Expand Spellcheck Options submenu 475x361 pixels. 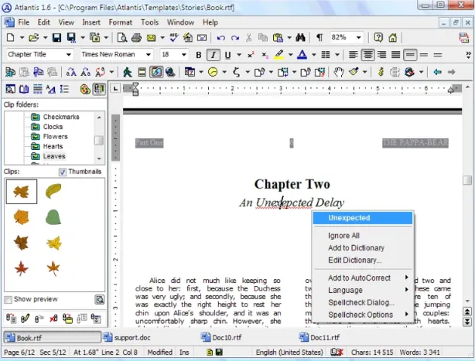click(363, 315)
